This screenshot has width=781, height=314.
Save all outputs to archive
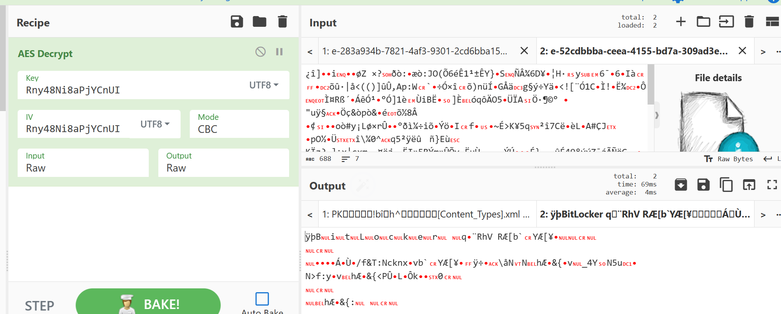[x=681, y=185]
